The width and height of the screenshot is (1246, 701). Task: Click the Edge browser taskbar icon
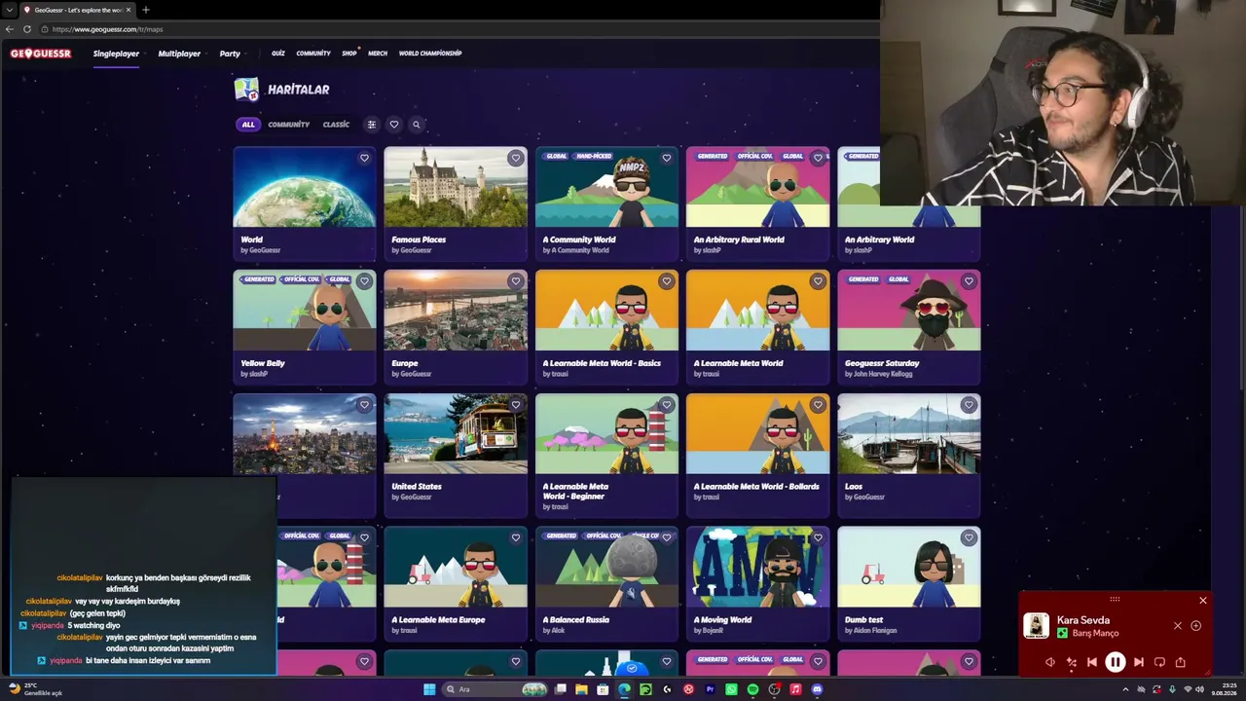click(x=624, y=689)
